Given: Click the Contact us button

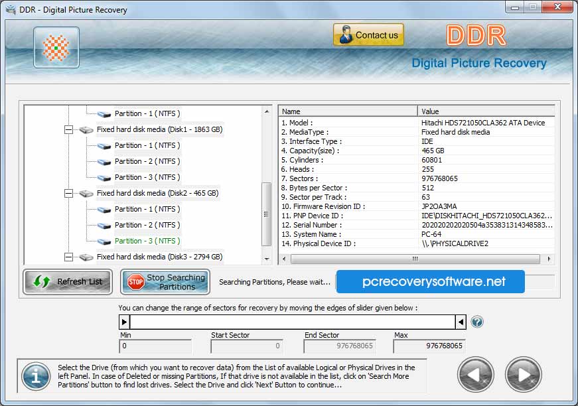Looking at the screenshot, I should click(368, 35).
